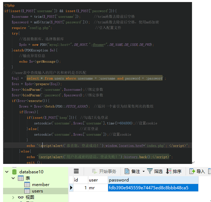Select the member table

tap(40, 185)
